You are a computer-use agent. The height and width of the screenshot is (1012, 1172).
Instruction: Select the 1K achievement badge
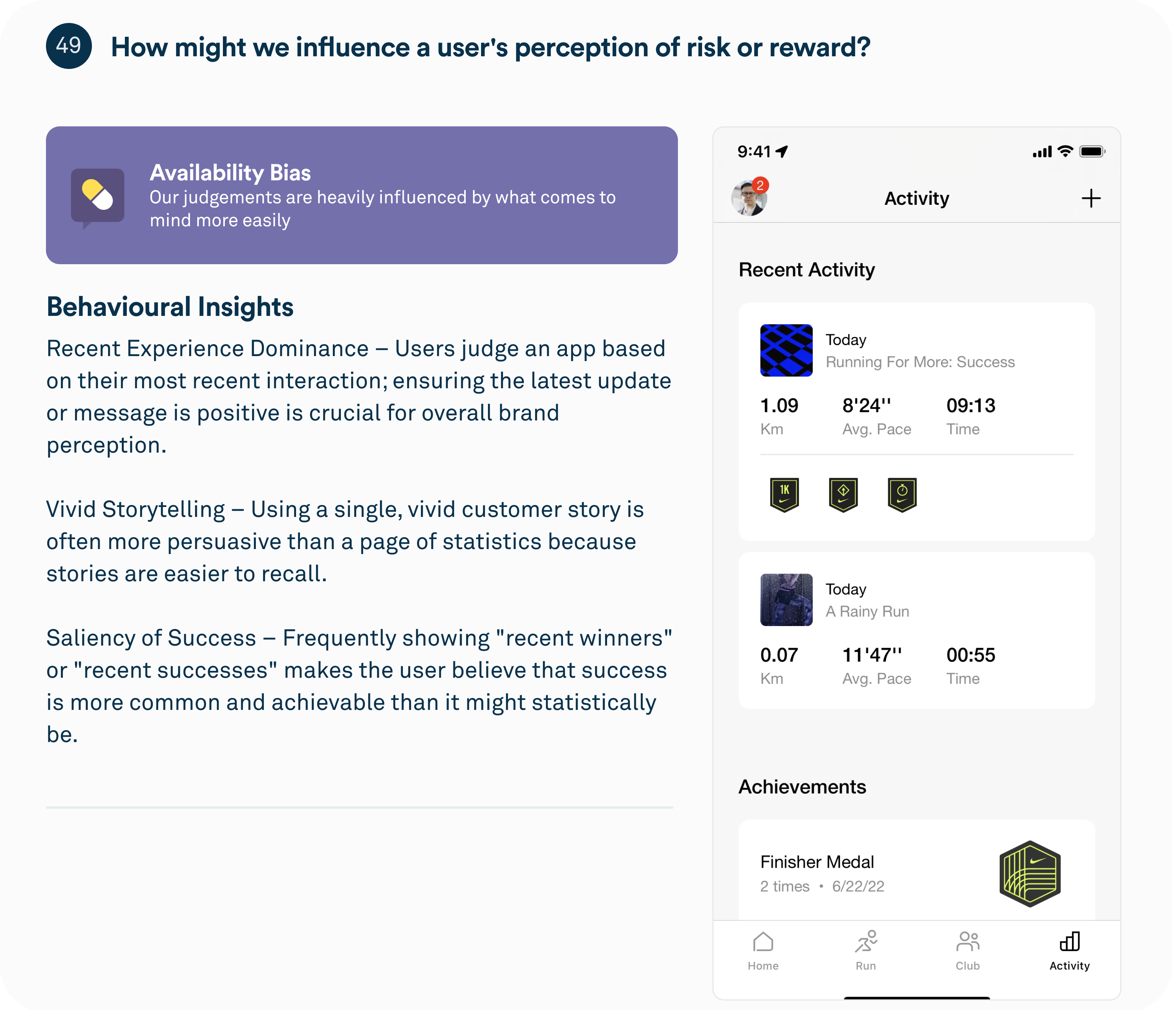[x=784, y=495]
